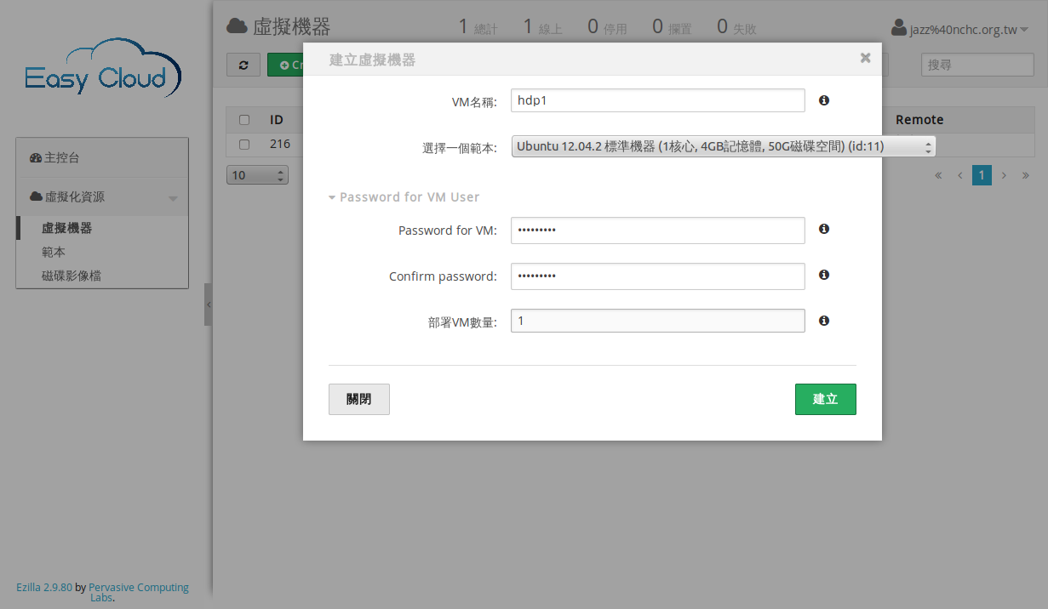1048x609 pixels.
Task: Check the checkbox for VM row 216
Action: (x=244, y=145)
